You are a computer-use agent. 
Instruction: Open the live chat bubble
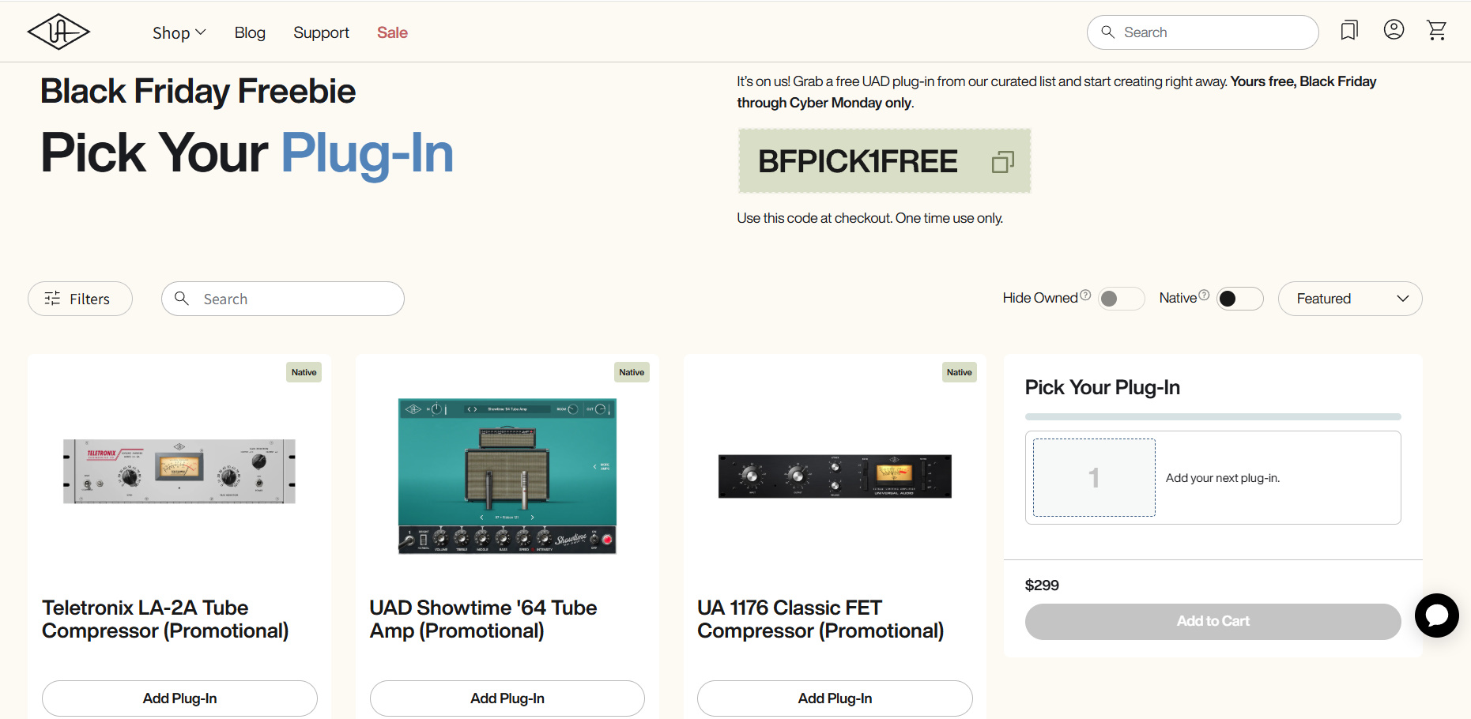(x=1436, y=615)
